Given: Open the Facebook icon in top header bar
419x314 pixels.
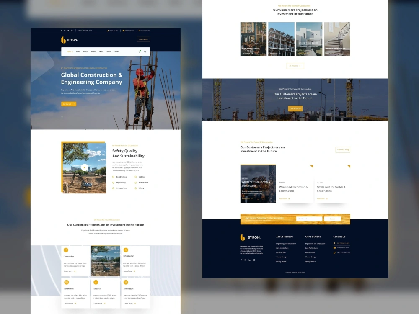Looking at the screenshot, I should tap(62, 31).
